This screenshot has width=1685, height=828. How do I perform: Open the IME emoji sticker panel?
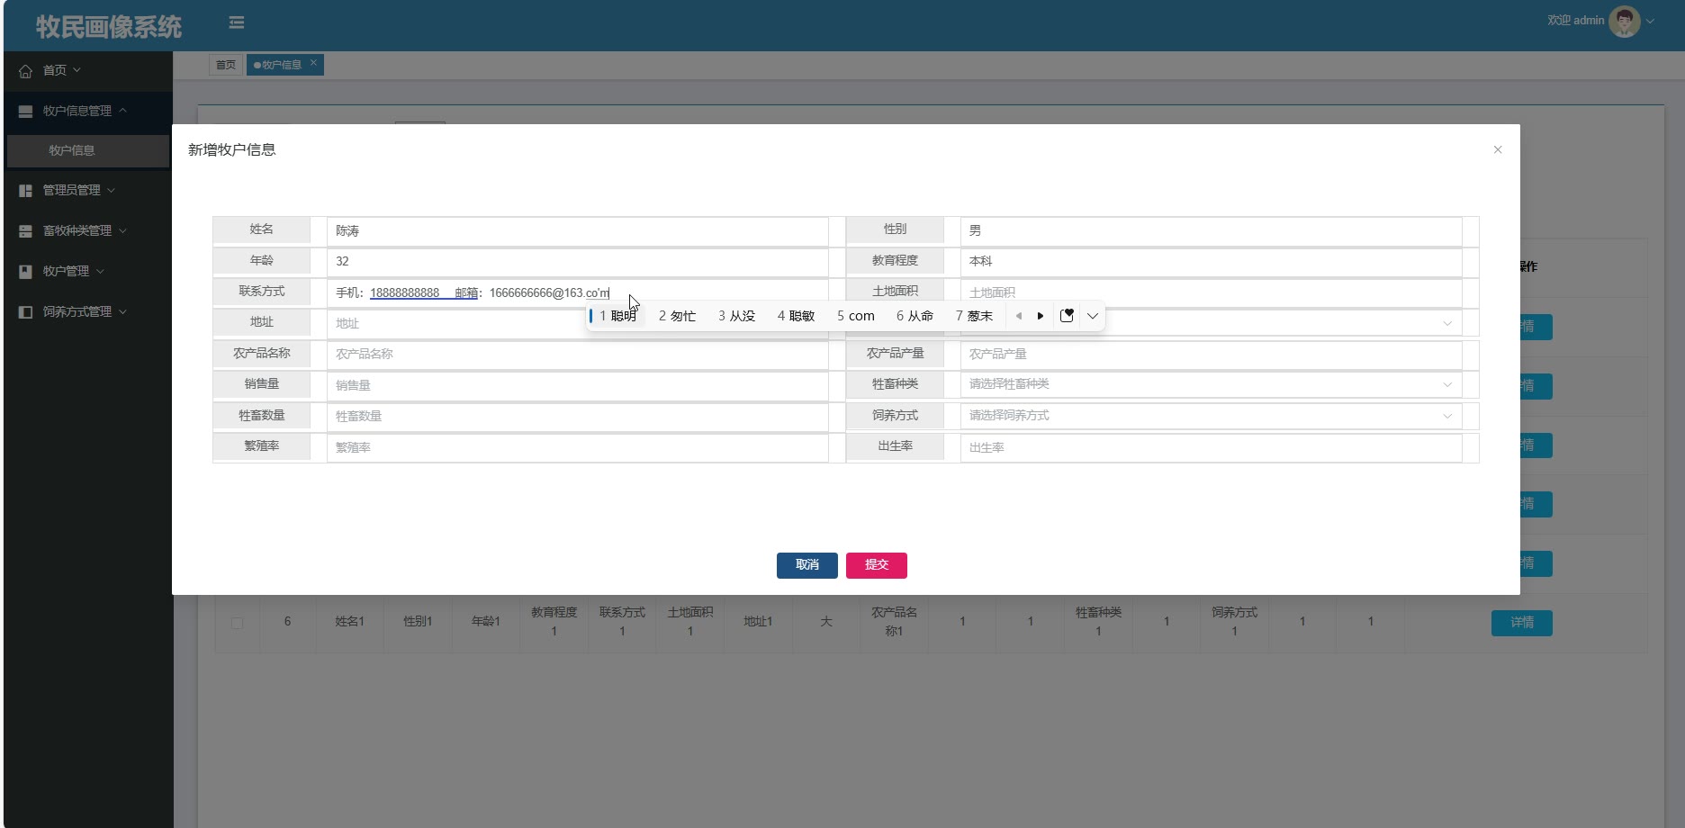1067,316
